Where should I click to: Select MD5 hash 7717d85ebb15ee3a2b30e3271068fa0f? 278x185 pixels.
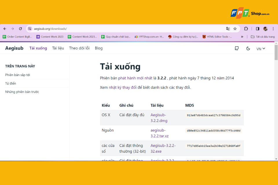coord(213,146)
